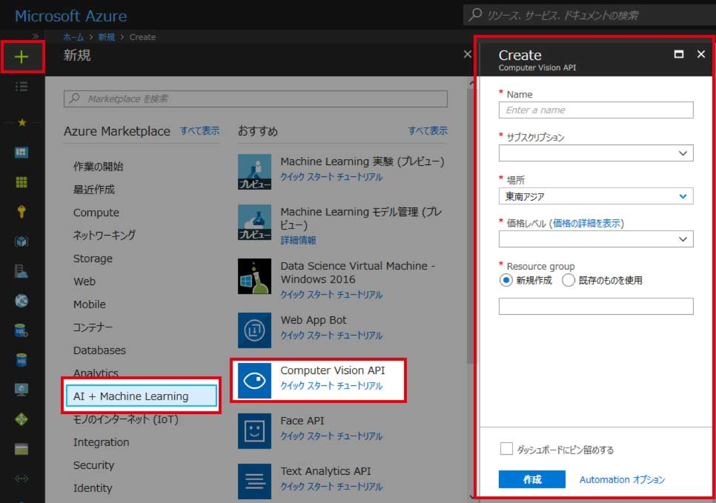Click the Marketplace search field
The height and width of the screenshot is (503, 716).
pyautogui.click(x=255, y=99)
